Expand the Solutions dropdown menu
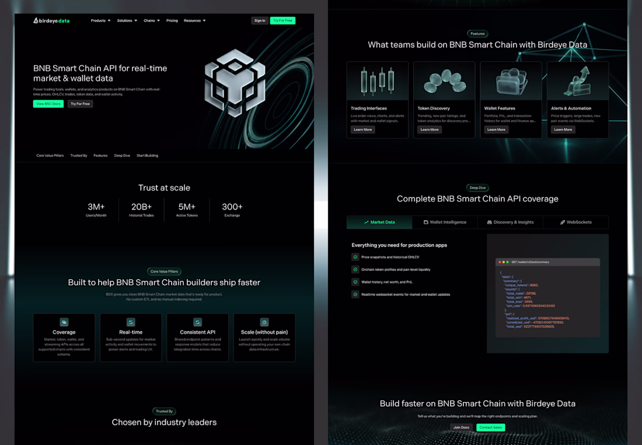The width and height of the screenshot is (642, 445). click(127, 20)
